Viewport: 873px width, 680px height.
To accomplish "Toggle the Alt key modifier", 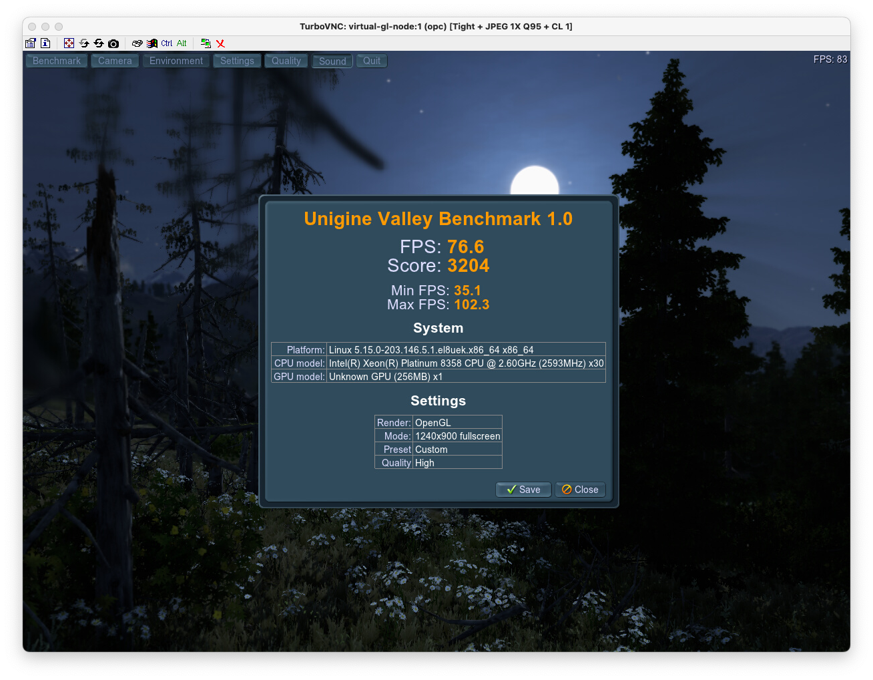I will pyautogui.click(x=181, y=43).
